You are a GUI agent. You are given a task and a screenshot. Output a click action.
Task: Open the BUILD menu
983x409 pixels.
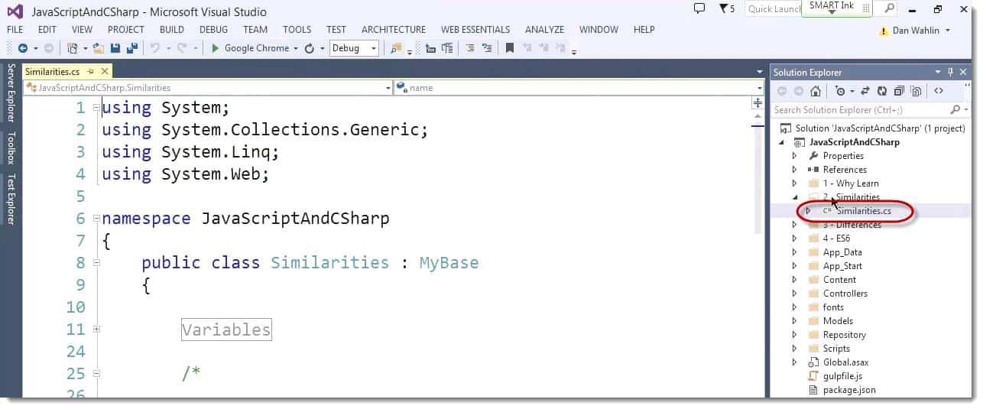click(172, 30)
